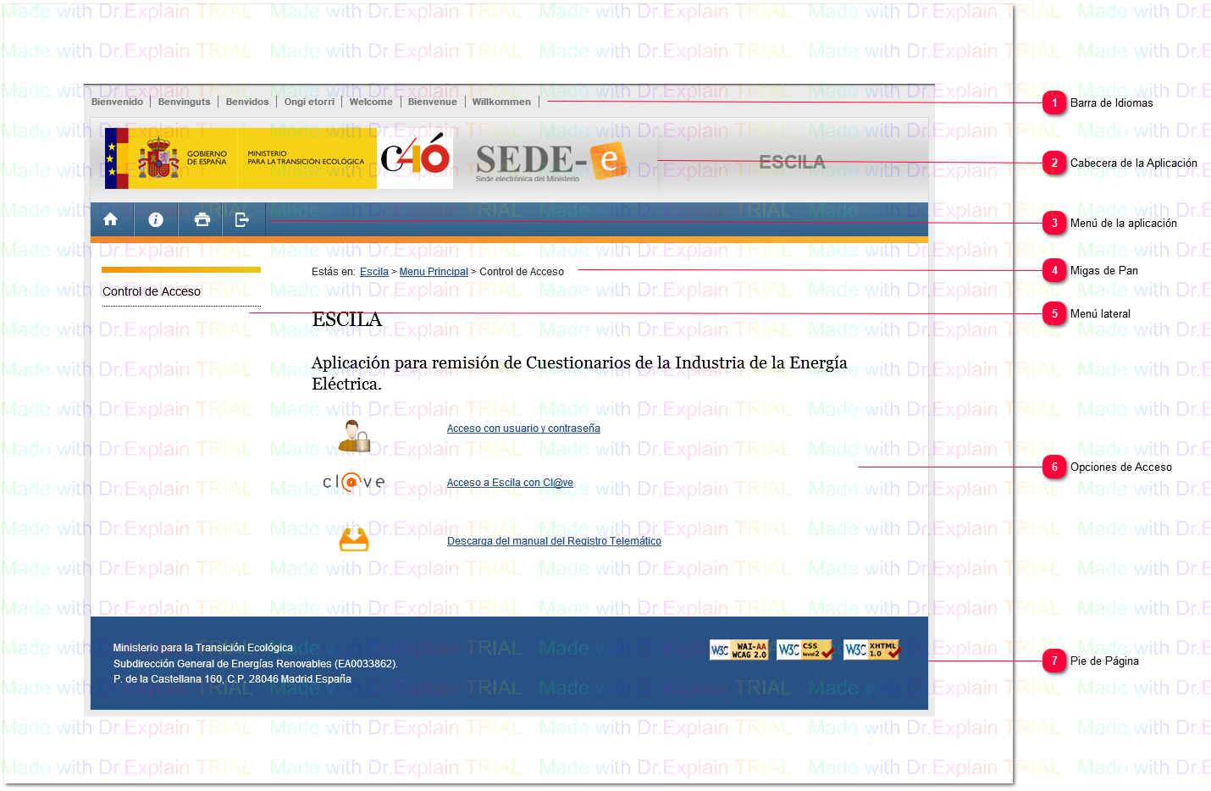Select the user with padlock access icon

[355, 434]
